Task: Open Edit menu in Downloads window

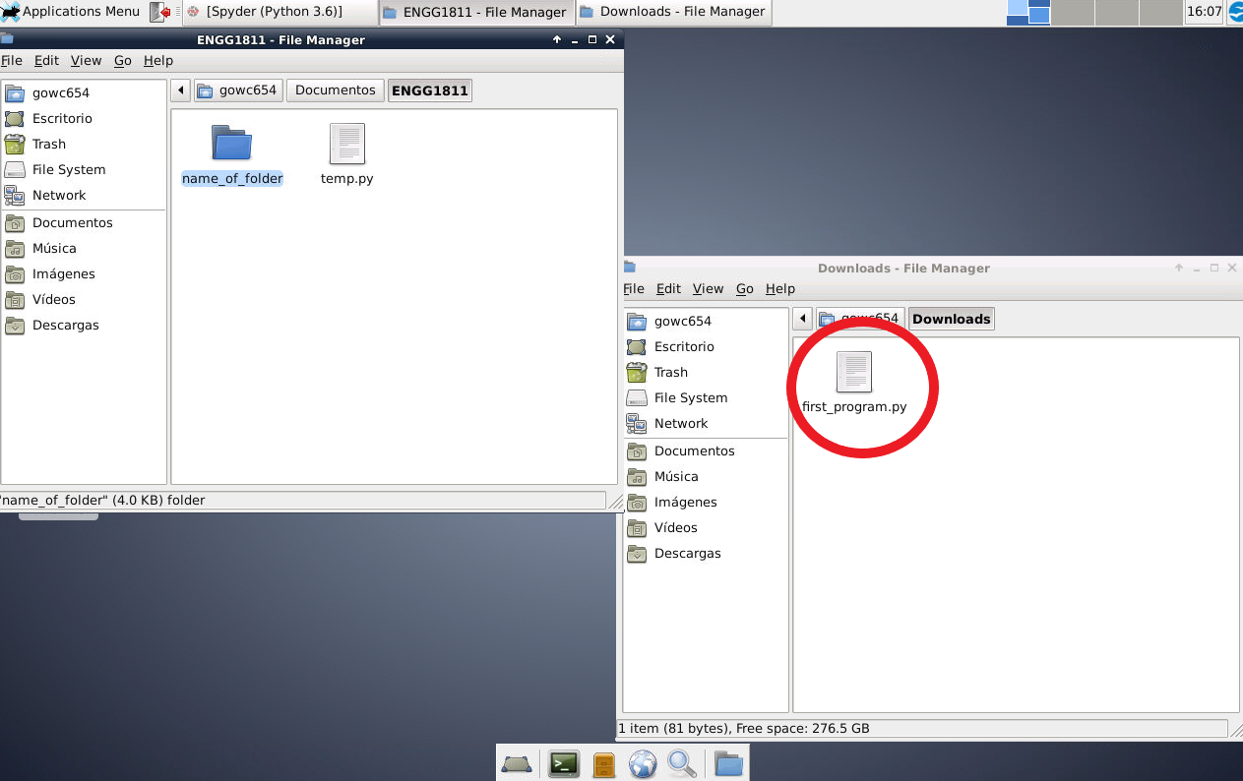Action: tap(668, 288)
